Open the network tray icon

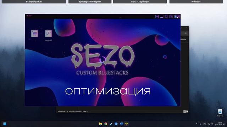[x=209, y=124]
